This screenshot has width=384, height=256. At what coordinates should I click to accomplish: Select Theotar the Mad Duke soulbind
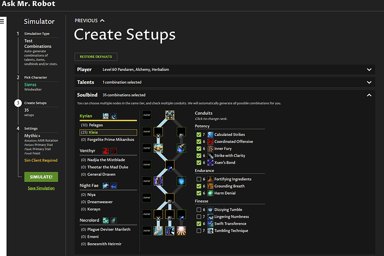pyautogui.click(x=108, y=167)
